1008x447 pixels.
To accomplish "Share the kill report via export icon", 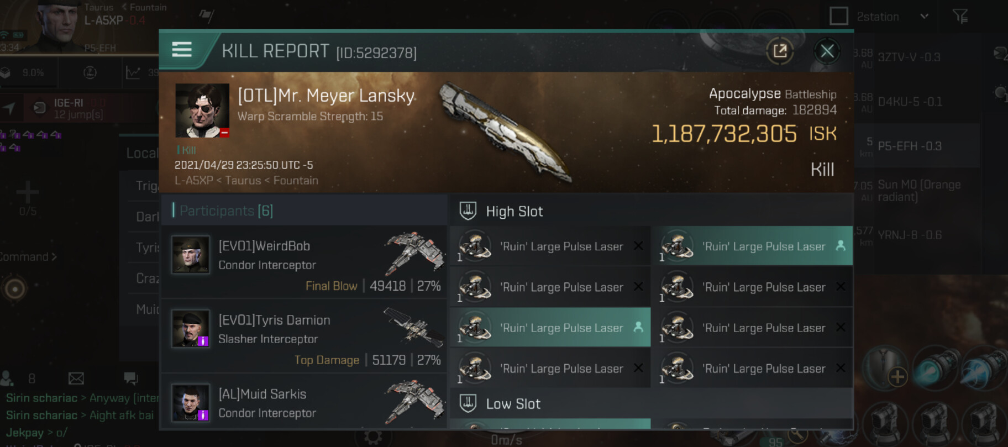I will (x=780, y=51).
